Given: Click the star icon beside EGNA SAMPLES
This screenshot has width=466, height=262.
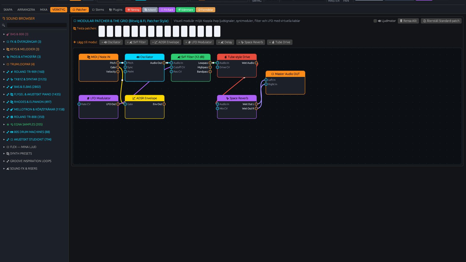Looking at the screenshot, I should pos(8,124).
